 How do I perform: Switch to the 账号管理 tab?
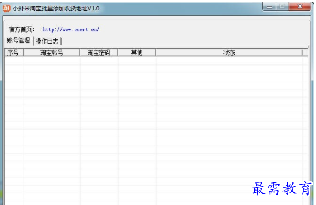18,40
